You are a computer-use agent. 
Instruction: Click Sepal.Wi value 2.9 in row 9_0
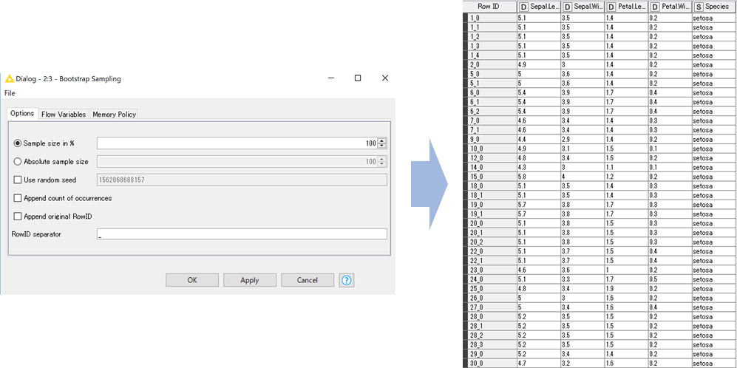coord(582,139)
